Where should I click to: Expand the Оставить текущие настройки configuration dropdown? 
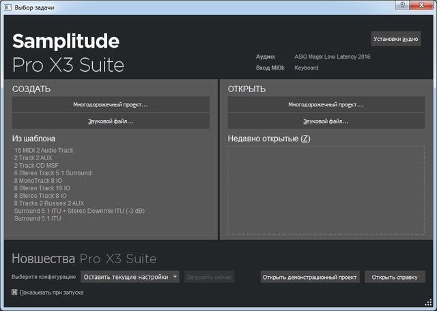(x=130, y=277)
